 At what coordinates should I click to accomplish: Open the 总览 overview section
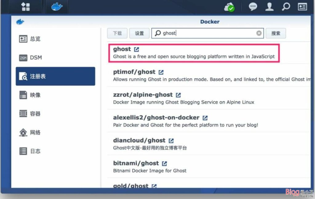coord(55,39)
